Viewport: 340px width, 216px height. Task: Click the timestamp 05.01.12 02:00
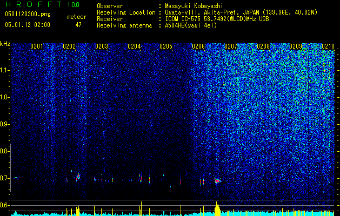tap(28, 25)
